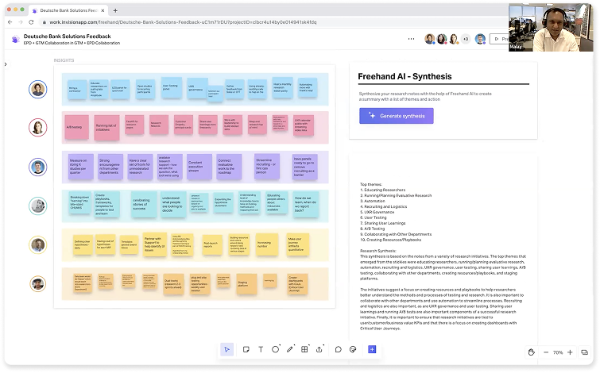
Task: Select 'Staging platform' orange sticky note
Action: tap(246, 284)
